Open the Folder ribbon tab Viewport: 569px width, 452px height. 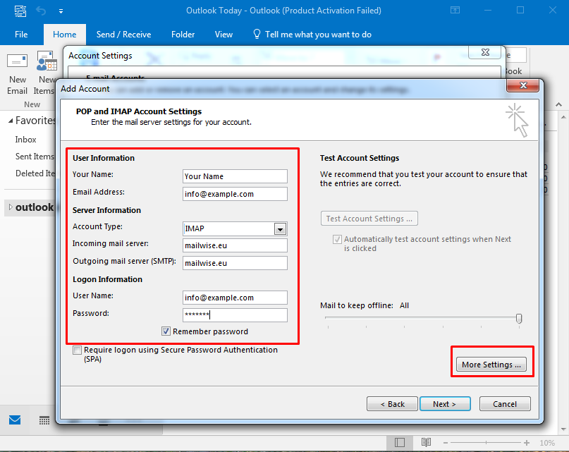point(183,35)
